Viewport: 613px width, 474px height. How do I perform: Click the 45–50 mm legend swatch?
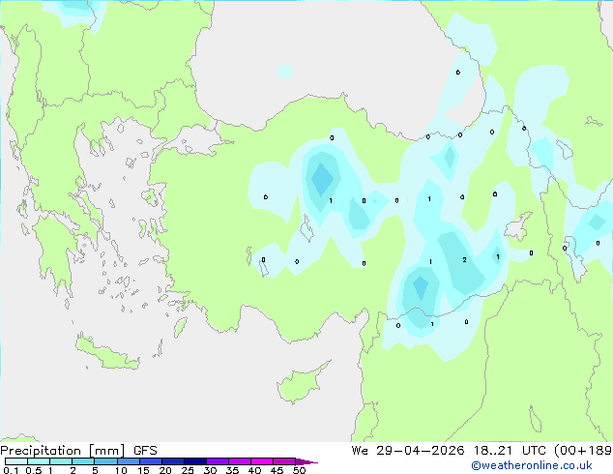point(284,461)
